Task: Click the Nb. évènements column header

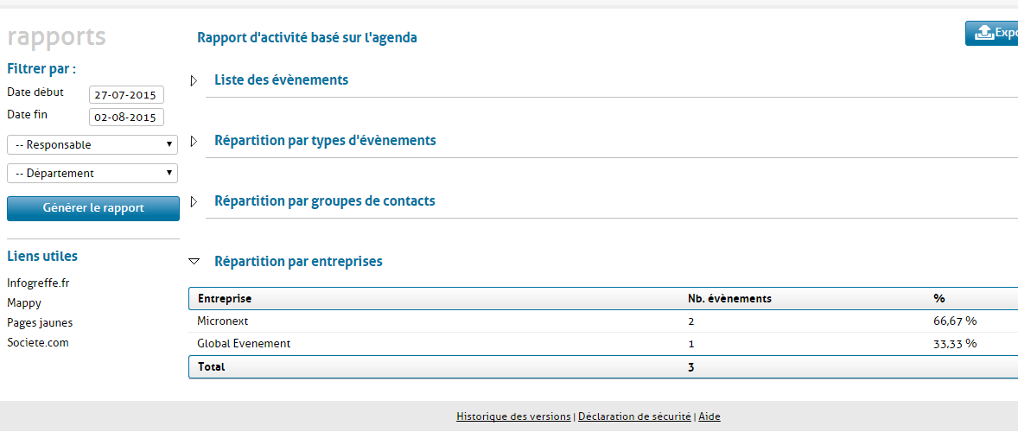Action: [x=729, y=298]
